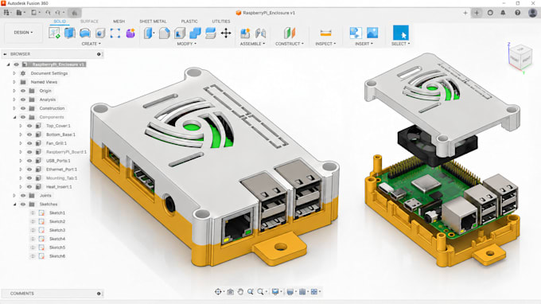The width and height of the screenshot is (541, 304).
Task: Click the ViewCube to reorient view
Action: click(520, 57)
